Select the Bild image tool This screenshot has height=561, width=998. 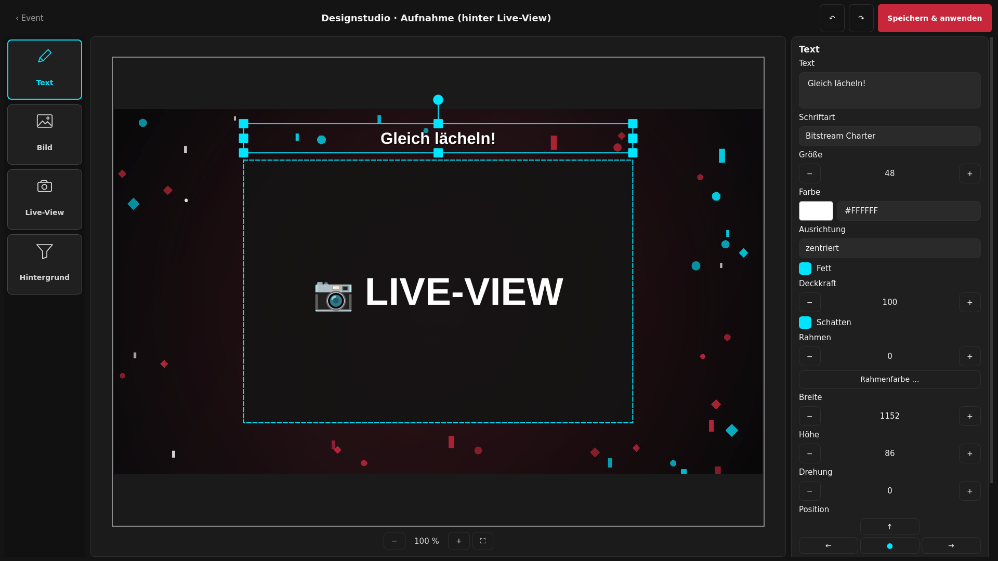click(45, 135)
